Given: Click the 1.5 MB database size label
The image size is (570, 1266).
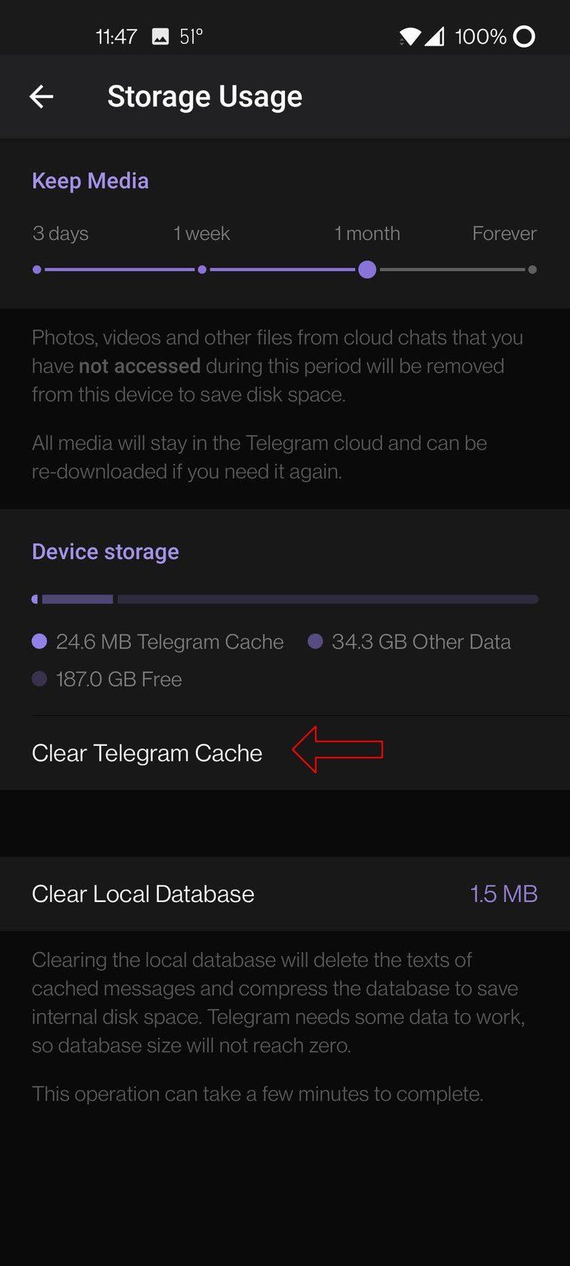Looking at the screenshot, I should click(503, 894).
